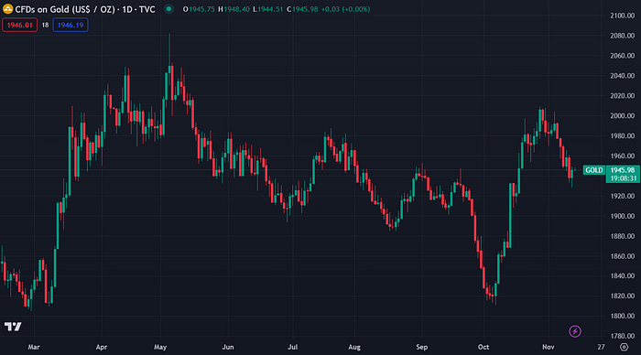Click the Aug label on time axis
The image size is (641, 355).
click(354, 348)
